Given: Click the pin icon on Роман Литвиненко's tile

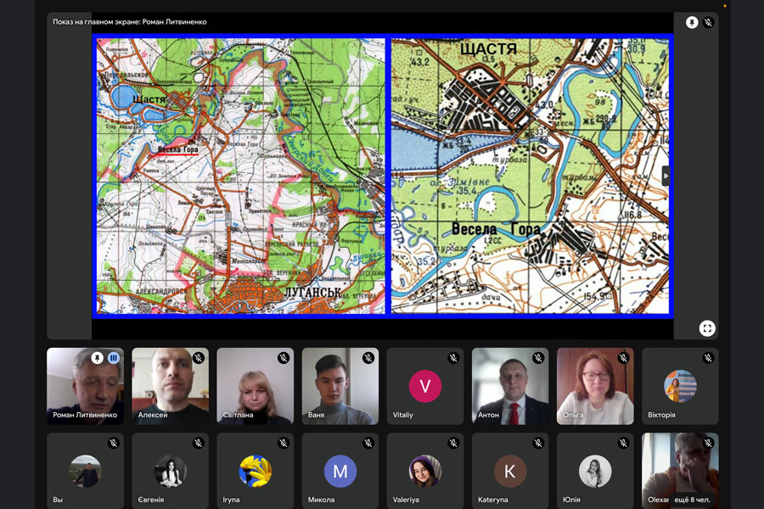Looking at the screenshot, I should pyautogui.click(x=97, y=358).
